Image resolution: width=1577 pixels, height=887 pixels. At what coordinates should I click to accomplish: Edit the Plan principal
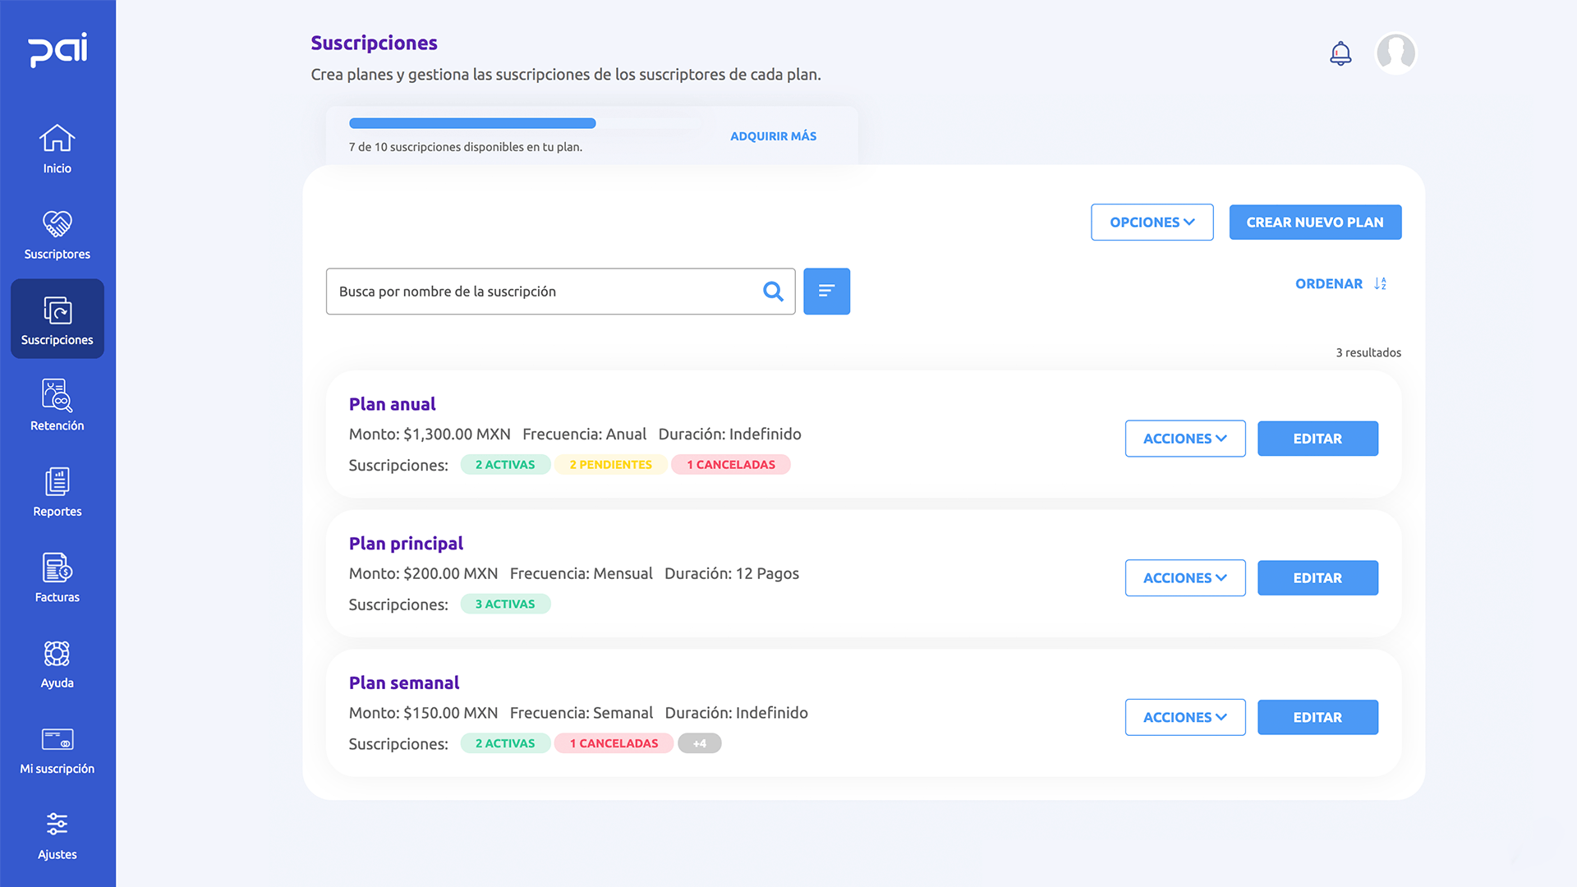pos(1317,578)
